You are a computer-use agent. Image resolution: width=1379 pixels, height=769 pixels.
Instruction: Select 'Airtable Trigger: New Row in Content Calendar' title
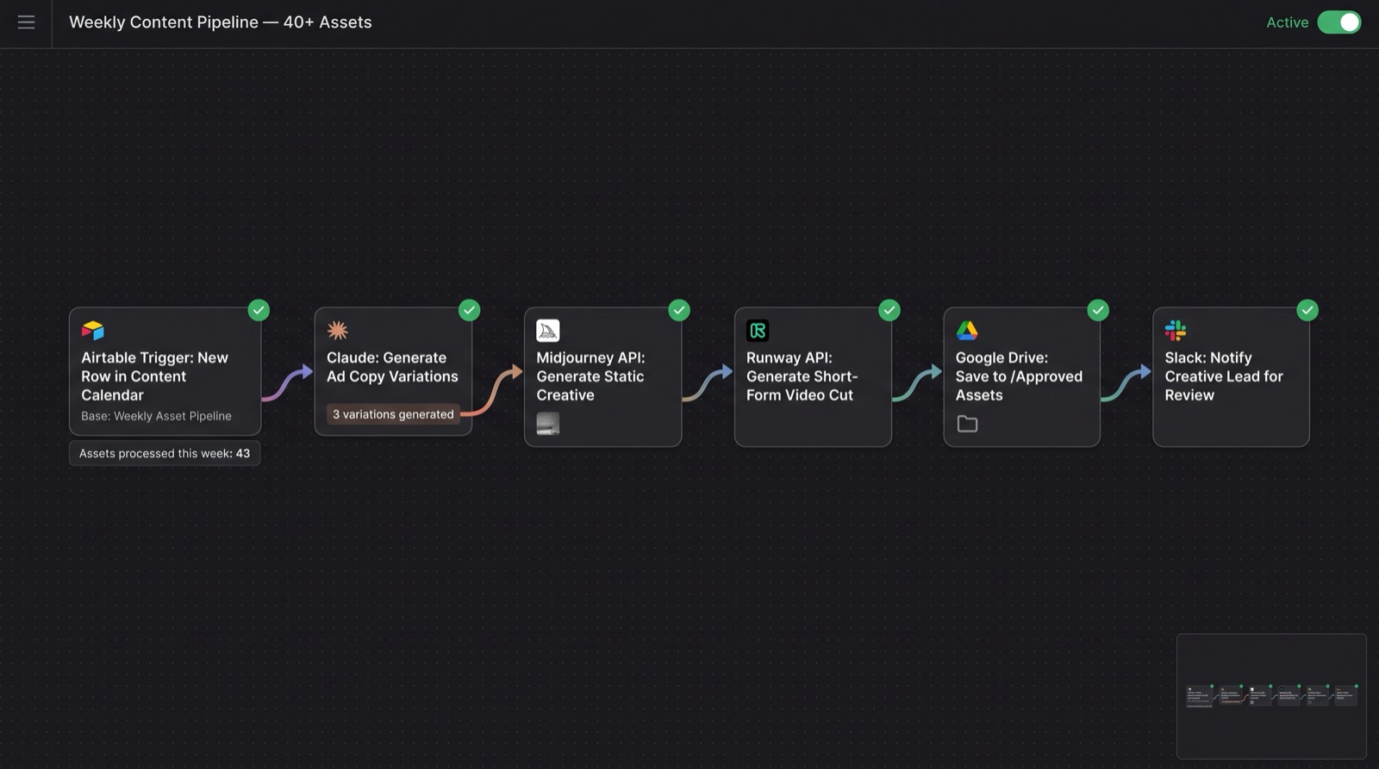pos(155,376)
